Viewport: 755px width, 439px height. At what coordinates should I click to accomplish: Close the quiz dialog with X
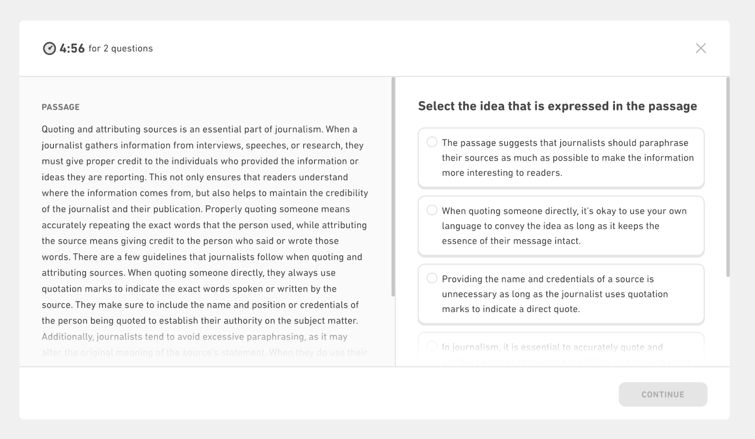pos(701,48)
